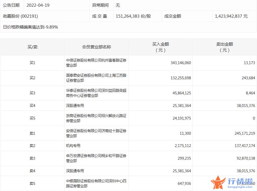Screen dimensions: 257x191
Task: Select buy amount 24,191,975
Action: [x=182, y=118]
